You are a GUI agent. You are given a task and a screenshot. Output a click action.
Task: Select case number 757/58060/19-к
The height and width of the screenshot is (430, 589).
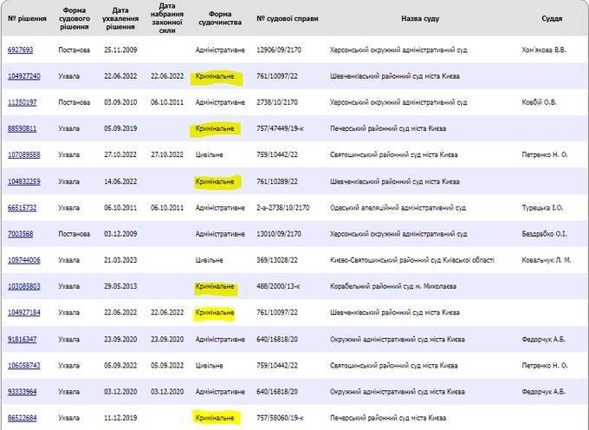coord(280,418)
